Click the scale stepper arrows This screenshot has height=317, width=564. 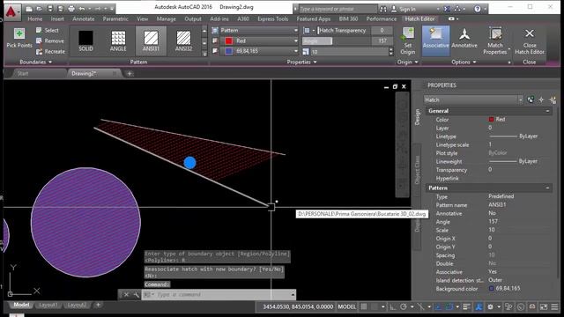click(x=391, y=52)
